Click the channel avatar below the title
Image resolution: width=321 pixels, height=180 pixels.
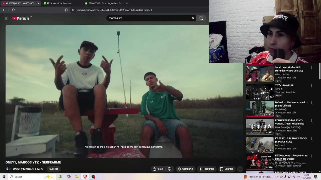click(8, 169)
